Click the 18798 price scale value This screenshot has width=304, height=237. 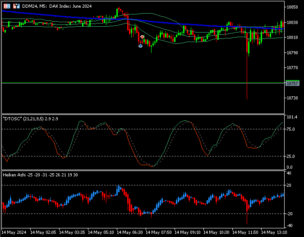(x=292, y=52)
